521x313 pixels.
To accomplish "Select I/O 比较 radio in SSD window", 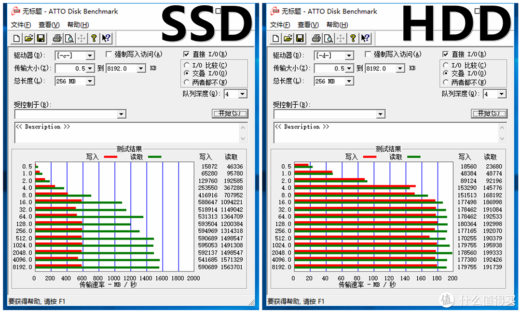I will click(x=186, y=65).
